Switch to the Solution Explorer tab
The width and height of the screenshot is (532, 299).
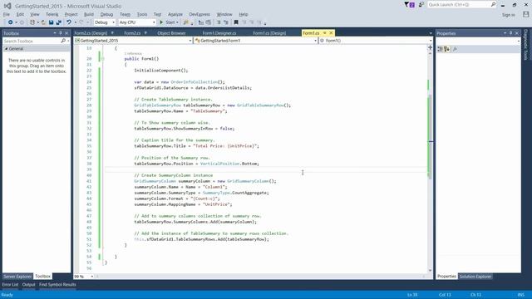click(475, 277)
